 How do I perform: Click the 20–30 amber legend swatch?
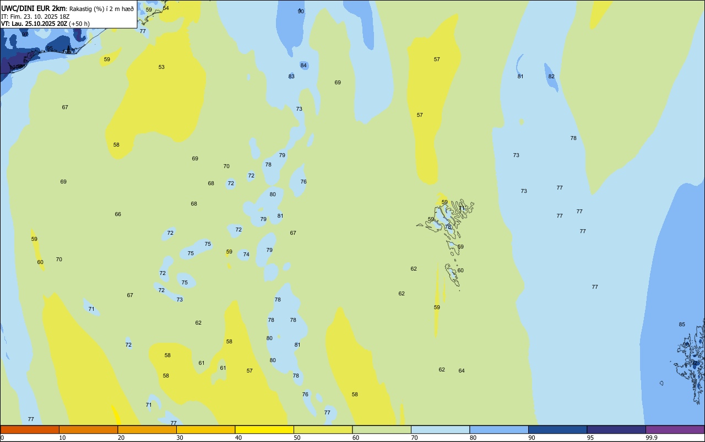point(147,429)
